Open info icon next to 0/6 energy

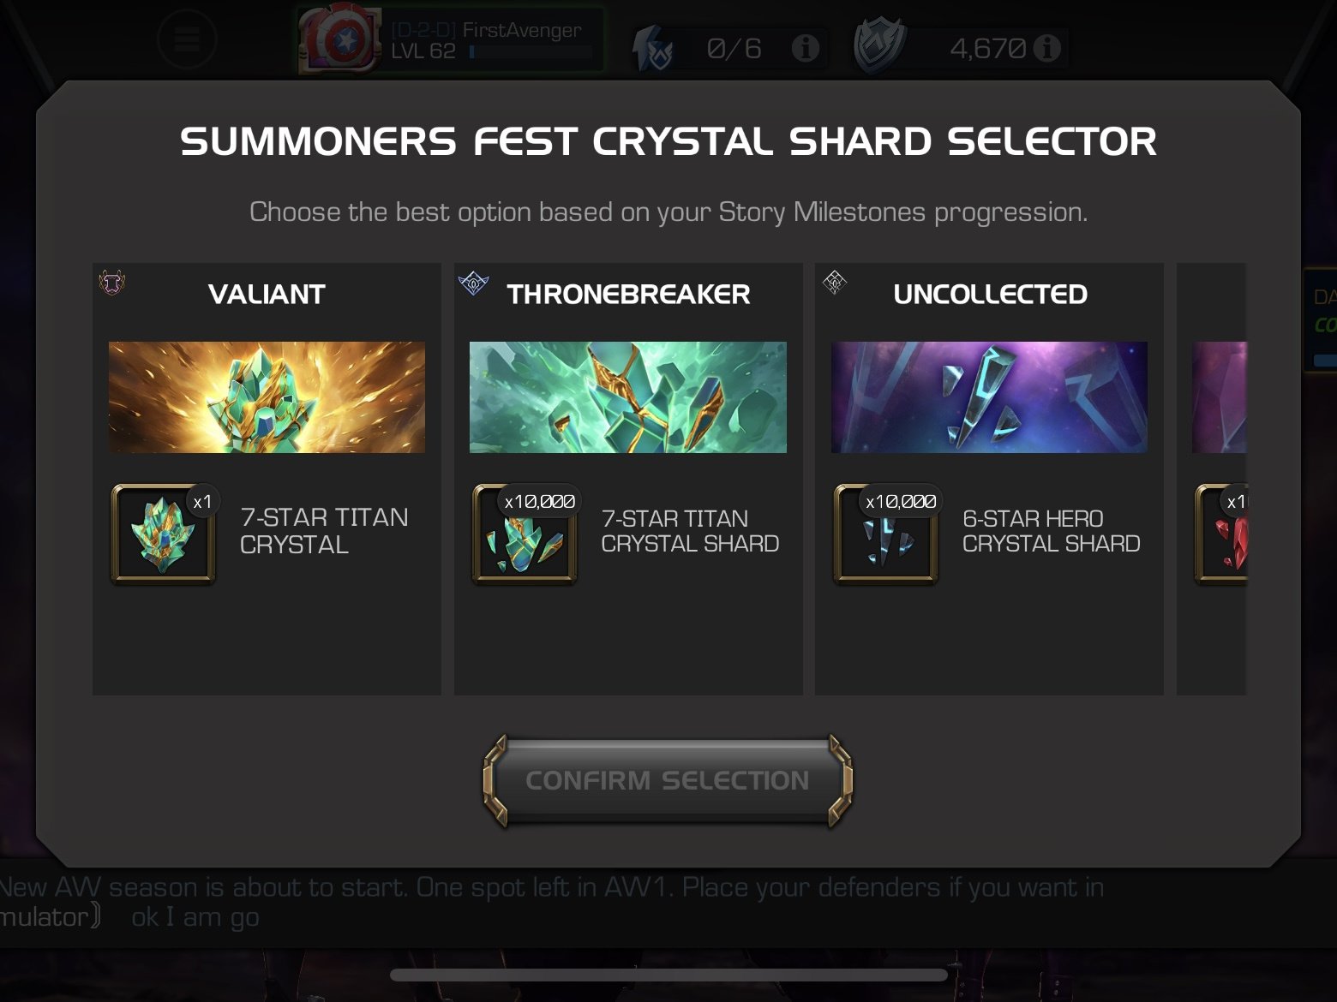(805, 48)
